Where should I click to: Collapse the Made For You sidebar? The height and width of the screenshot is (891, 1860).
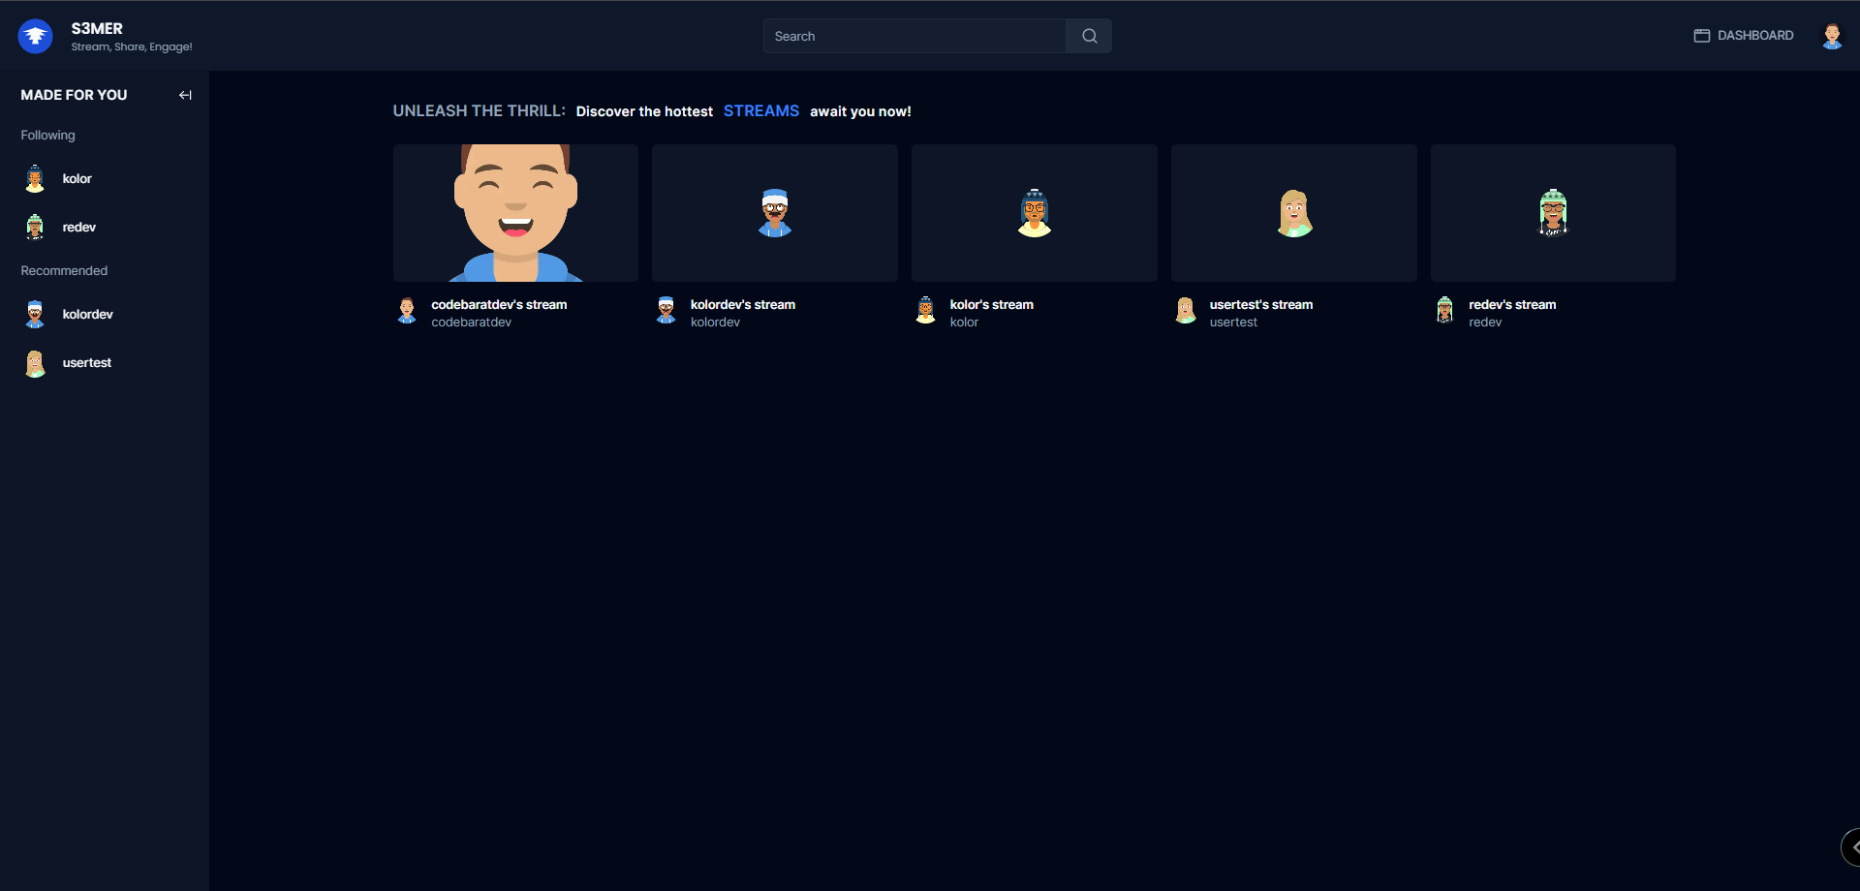point(185,95)
